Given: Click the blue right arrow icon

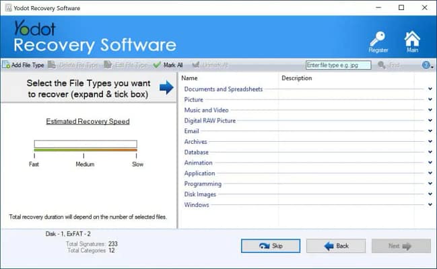Looking at the screenshot, I should coord(166,87).
